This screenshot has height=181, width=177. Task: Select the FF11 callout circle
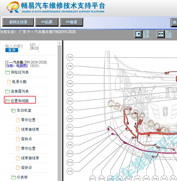[x=93, y=178]
